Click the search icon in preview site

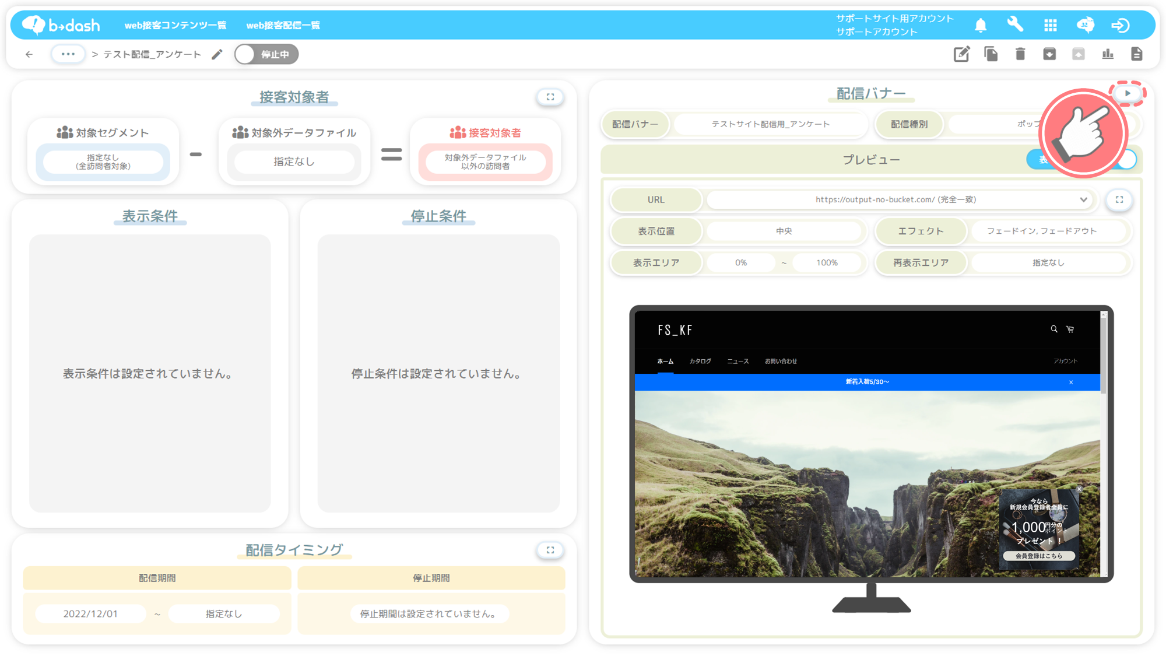click(x=1053, y=329)
